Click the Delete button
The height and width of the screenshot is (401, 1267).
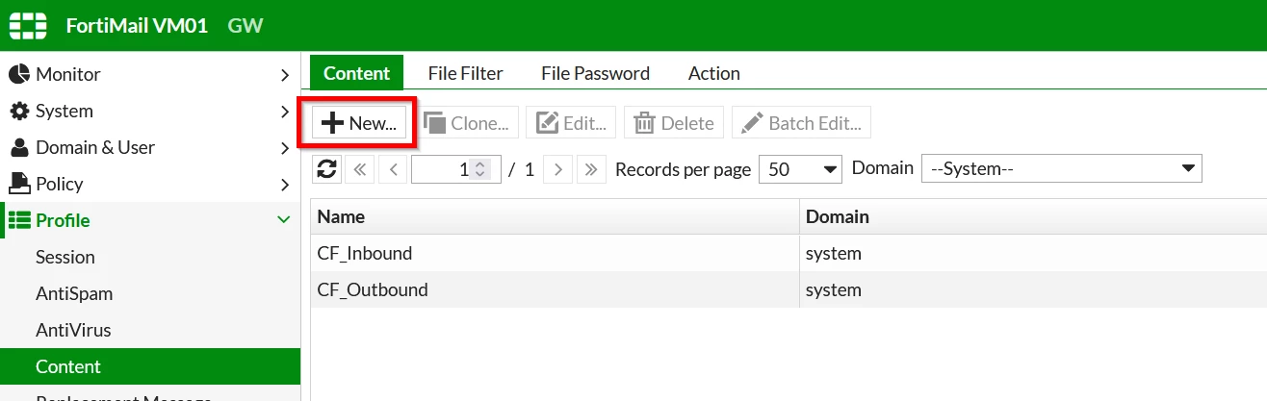pos(675,123)
